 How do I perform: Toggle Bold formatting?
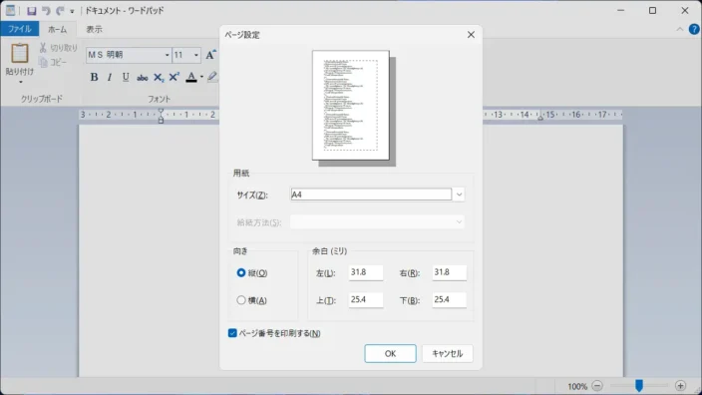pos(94,77)
